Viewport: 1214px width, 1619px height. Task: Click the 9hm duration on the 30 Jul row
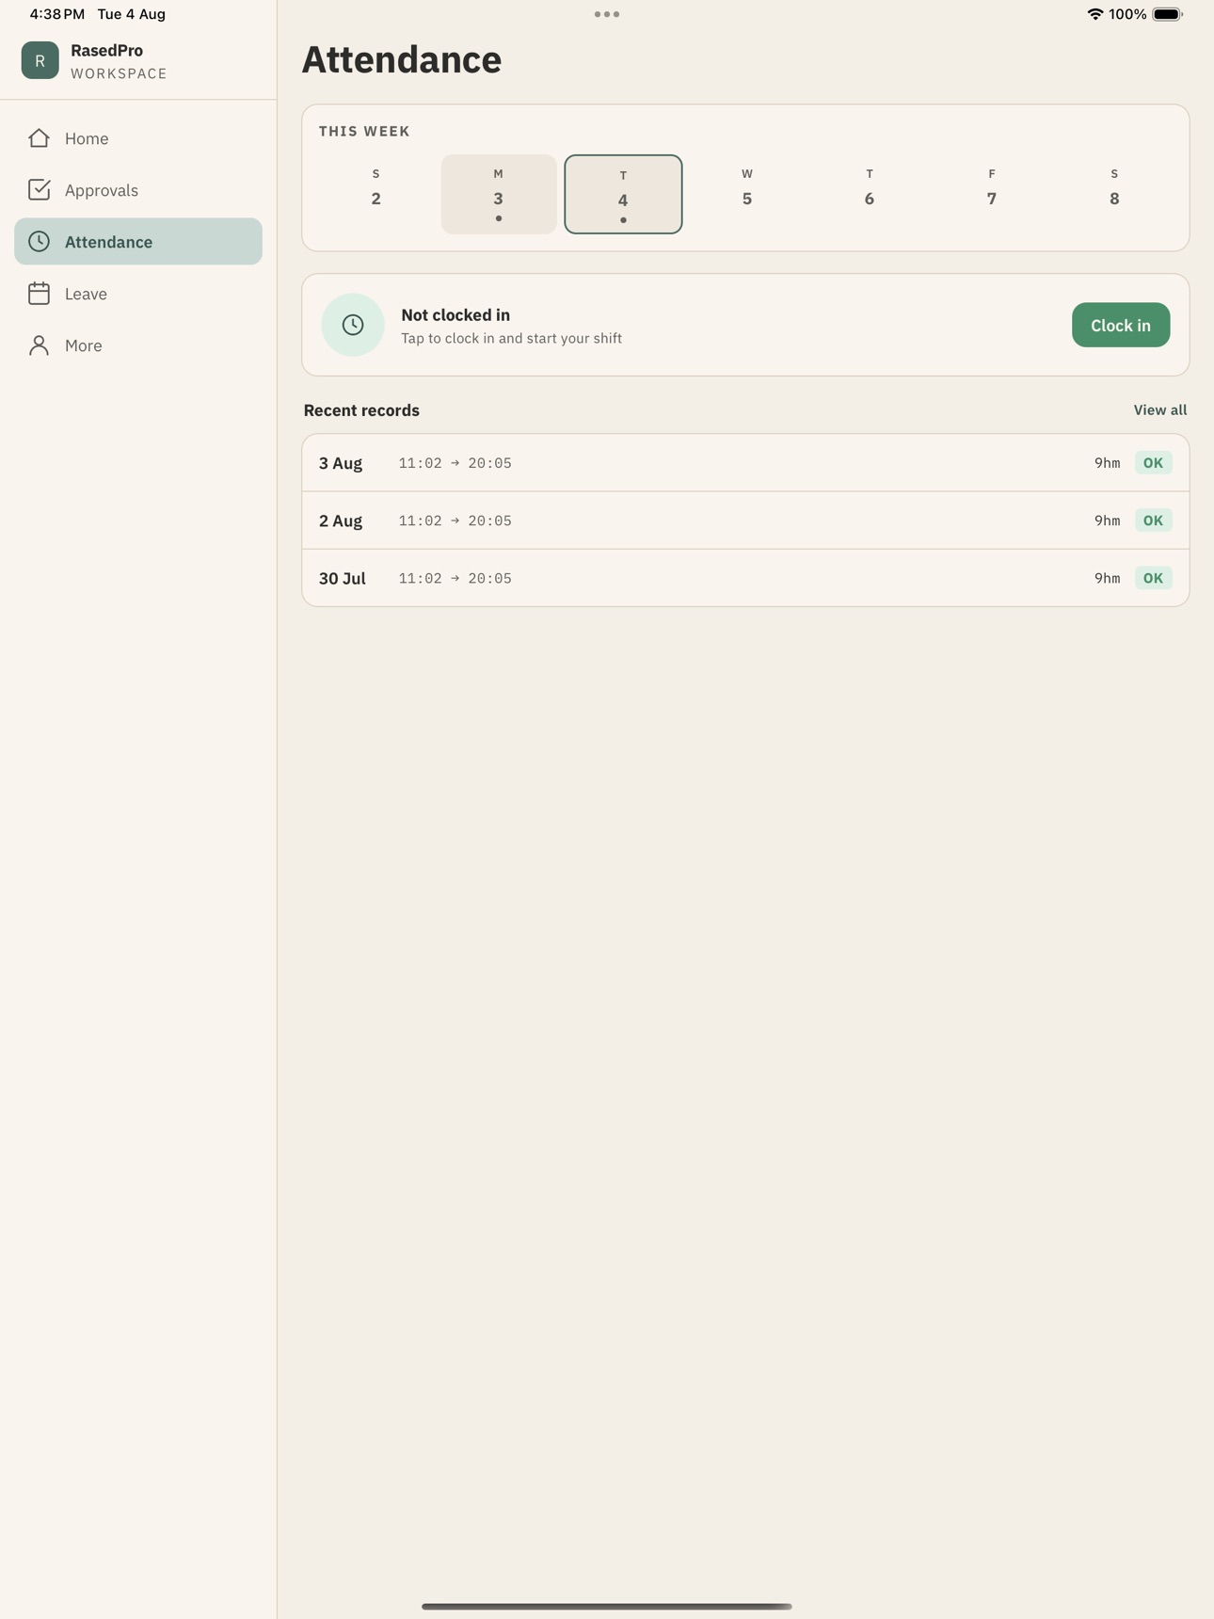point(1107,578)
